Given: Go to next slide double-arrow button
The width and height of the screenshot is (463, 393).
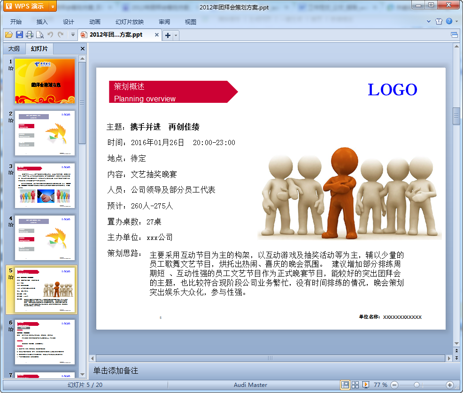Looking at the screenshot, I should [456, 358].
